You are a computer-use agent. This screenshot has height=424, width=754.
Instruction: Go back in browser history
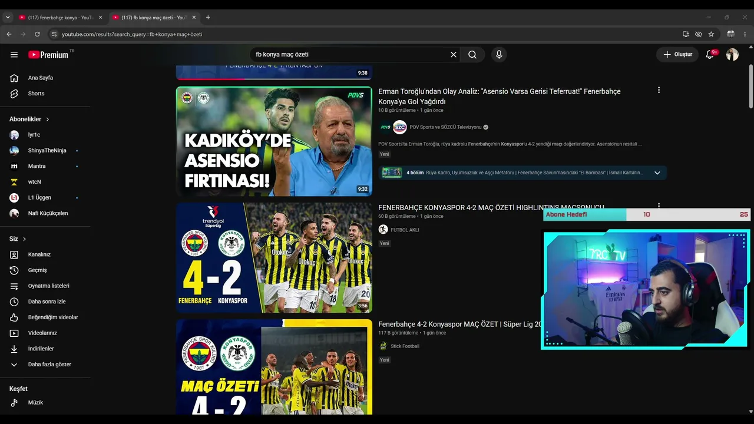coord(9,34)
